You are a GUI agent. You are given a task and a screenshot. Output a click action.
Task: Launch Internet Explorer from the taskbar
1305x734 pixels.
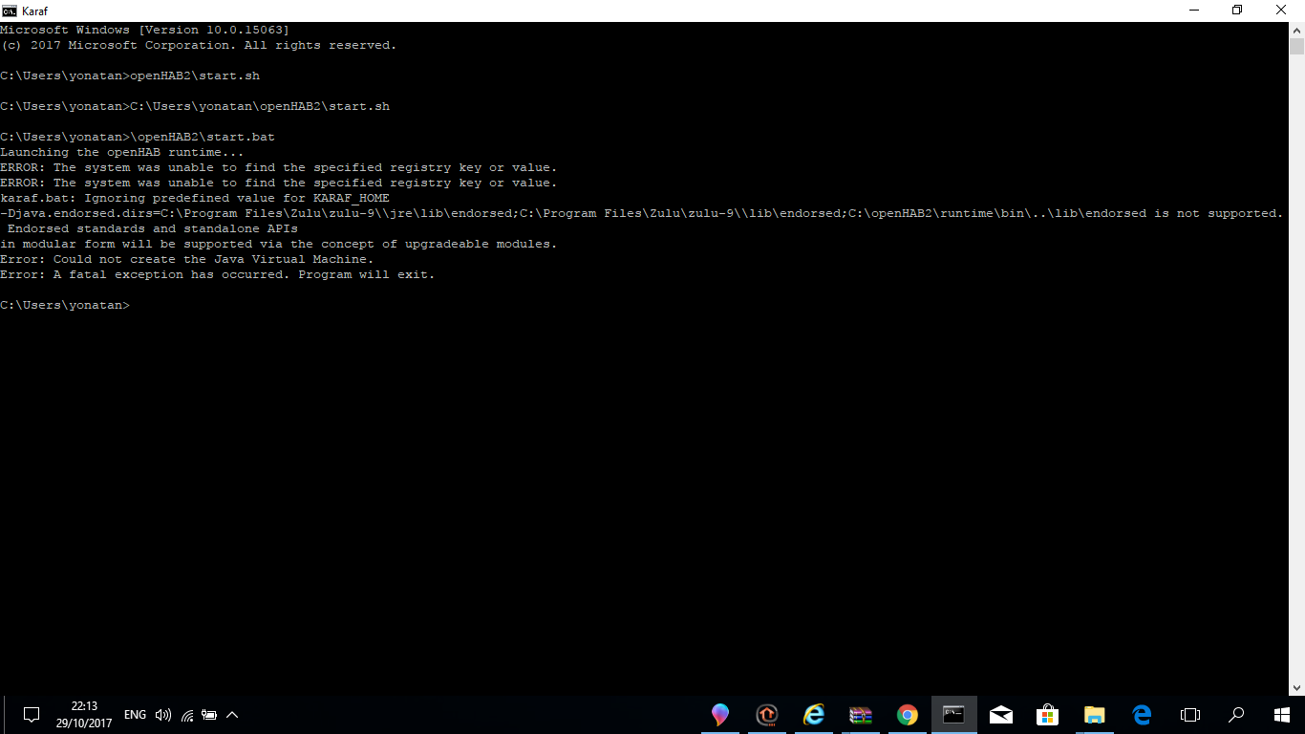[814, 715]
